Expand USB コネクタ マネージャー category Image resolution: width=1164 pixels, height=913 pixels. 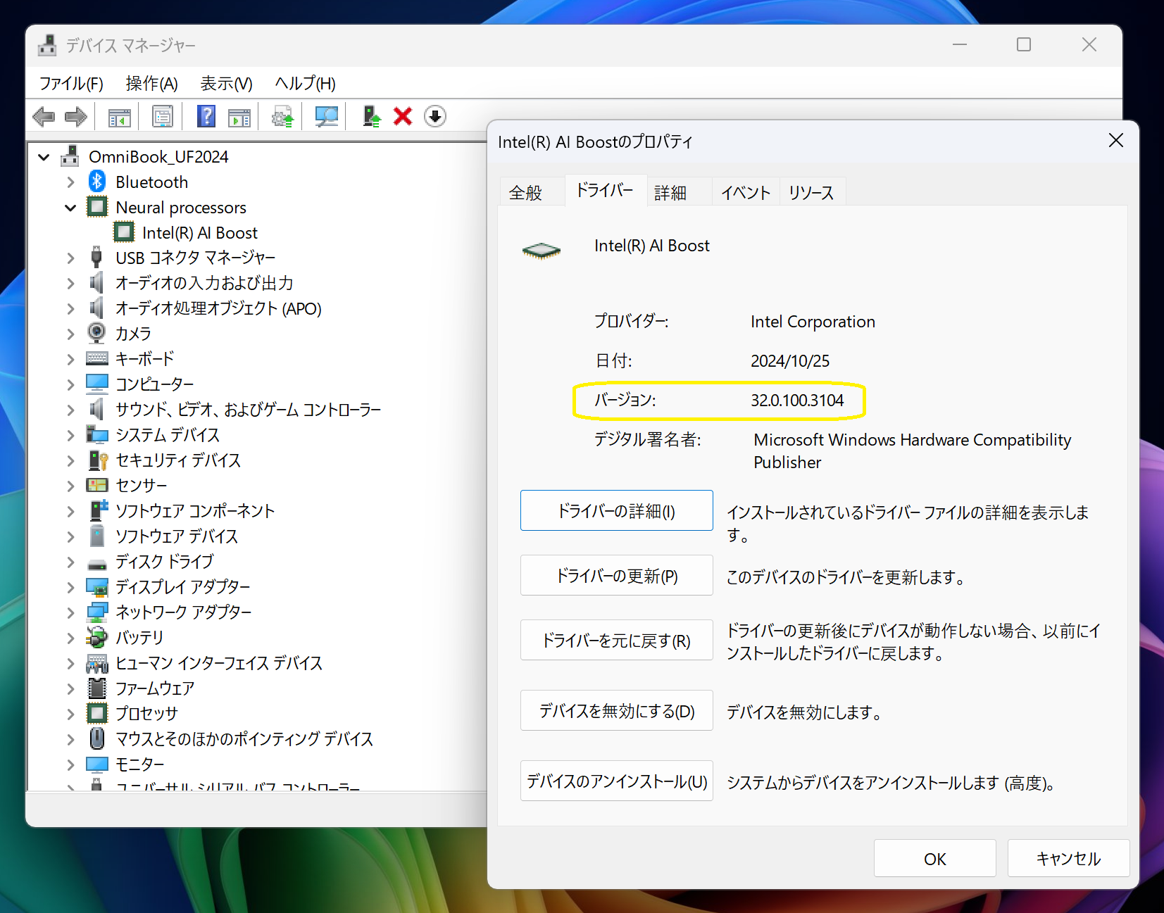70,258
